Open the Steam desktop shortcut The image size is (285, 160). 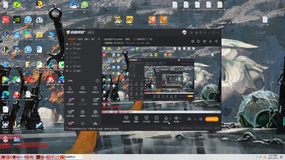pos(39,126)
